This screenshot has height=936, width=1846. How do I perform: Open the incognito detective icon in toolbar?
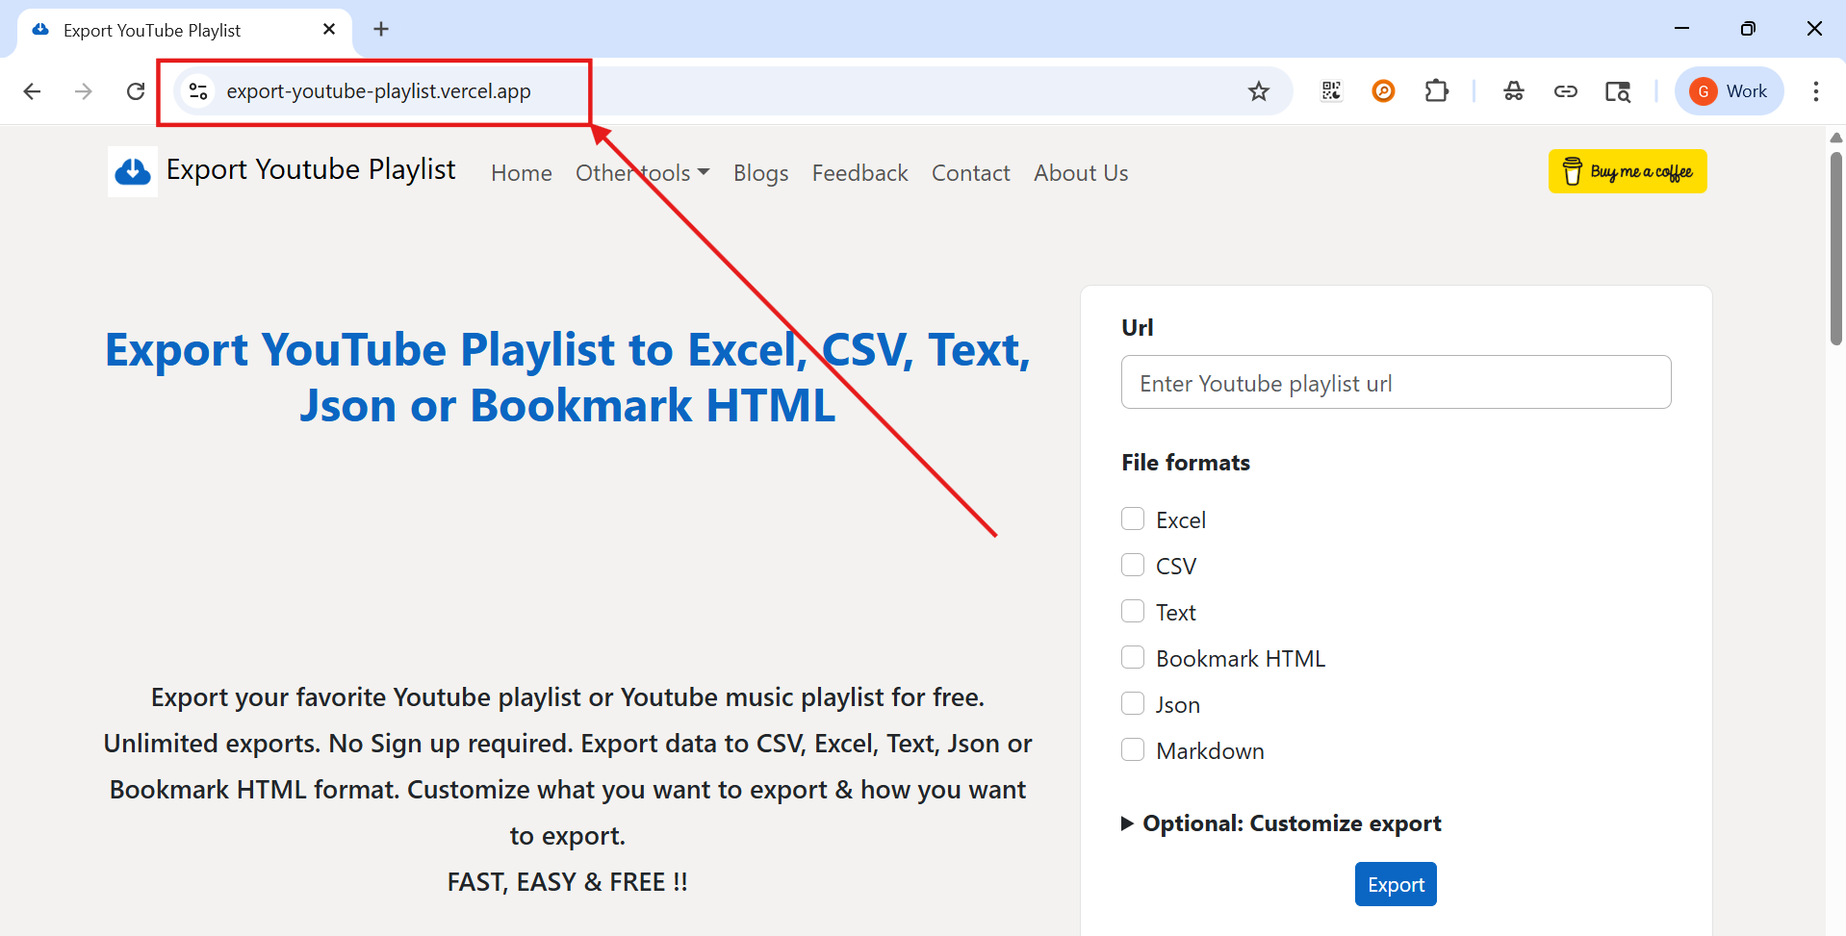1513,90
